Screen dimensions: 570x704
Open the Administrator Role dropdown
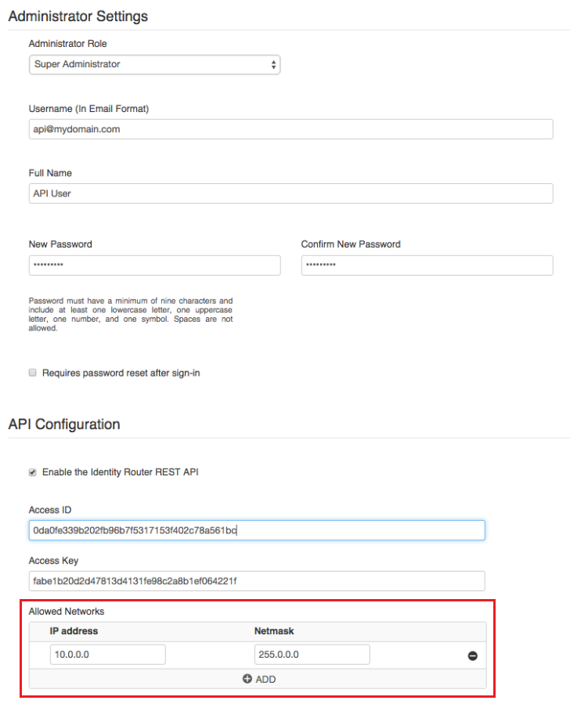[154, 64]
